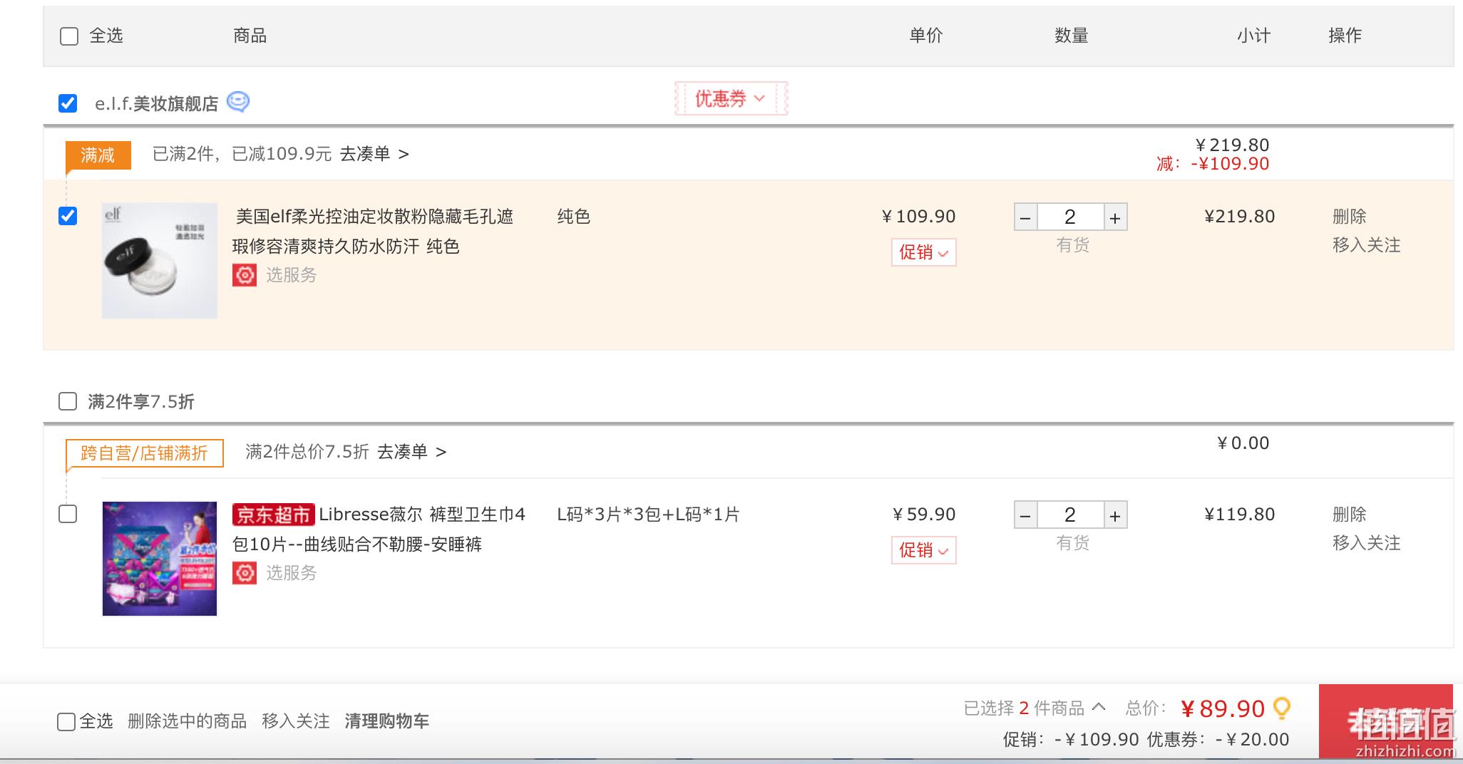Decrease elf powder quantity with minus
Image resolution: width=1463 pixels, height=764 pixels.
click(1025, 217)
